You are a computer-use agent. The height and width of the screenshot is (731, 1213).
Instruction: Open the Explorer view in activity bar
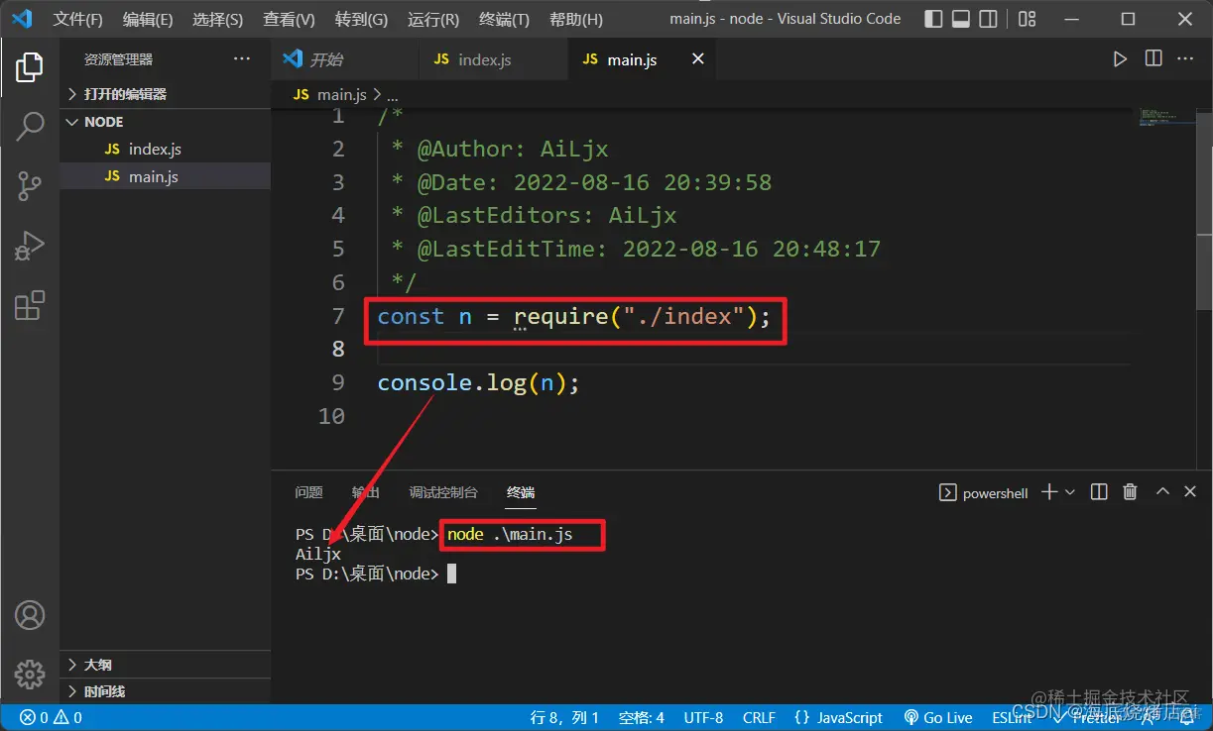click(30, 67)
